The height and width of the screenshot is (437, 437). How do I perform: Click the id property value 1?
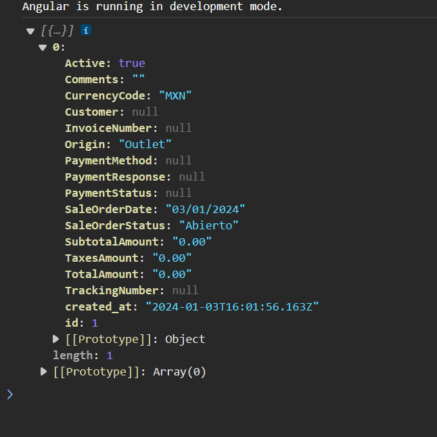click(x=95, y=323)
